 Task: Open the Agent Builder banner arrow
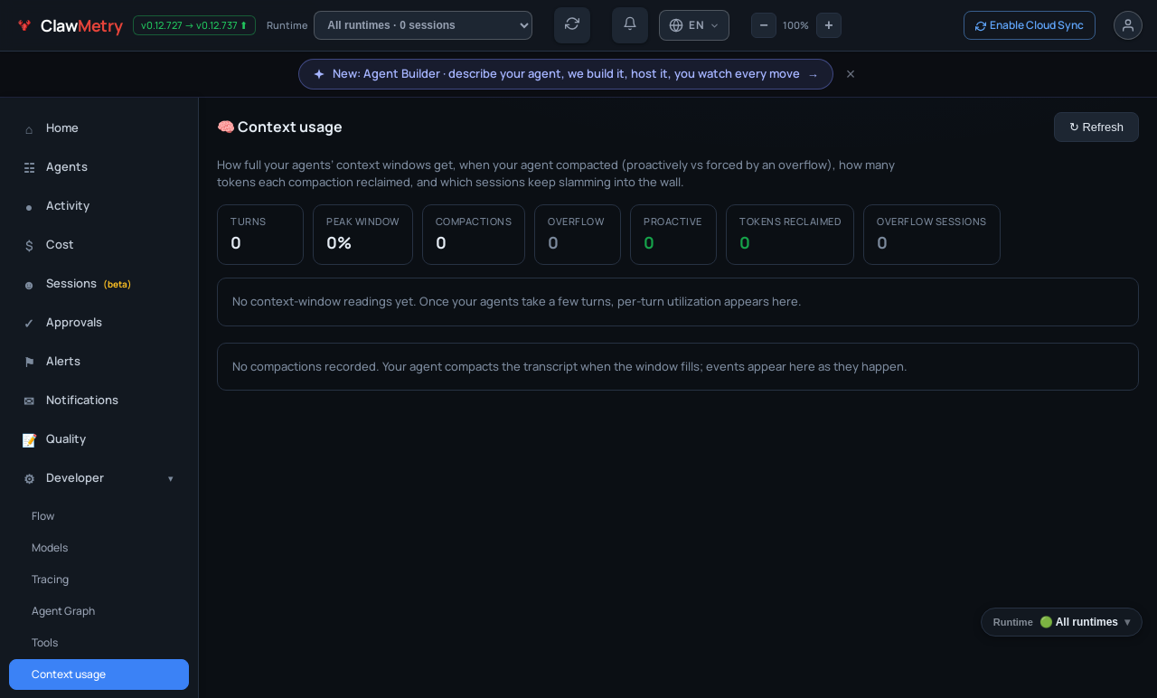[x=814, y=75]
